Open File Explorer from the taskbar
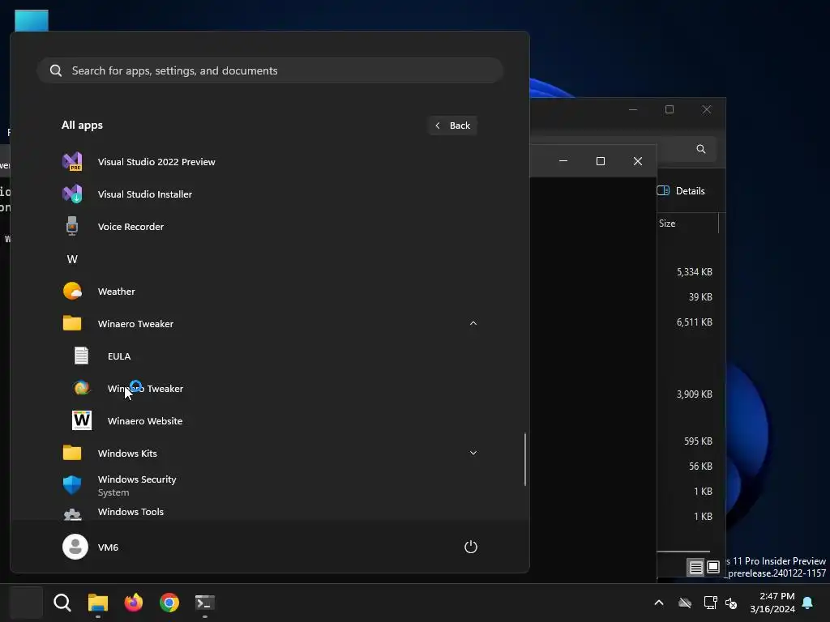The height and width of the screenshot is (622, 830). (98, 603)
